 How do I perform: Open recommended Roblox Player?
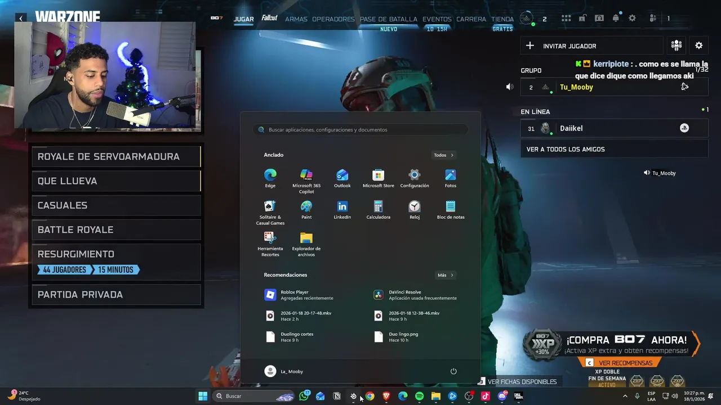pyautogui.click(x=306, y=295)
